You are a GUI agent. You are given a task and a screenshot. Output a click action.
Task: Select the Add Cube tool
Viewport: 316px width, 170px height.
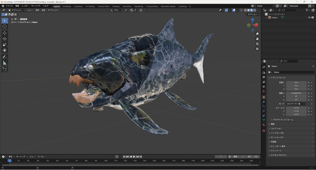click(x=5, y=69)
